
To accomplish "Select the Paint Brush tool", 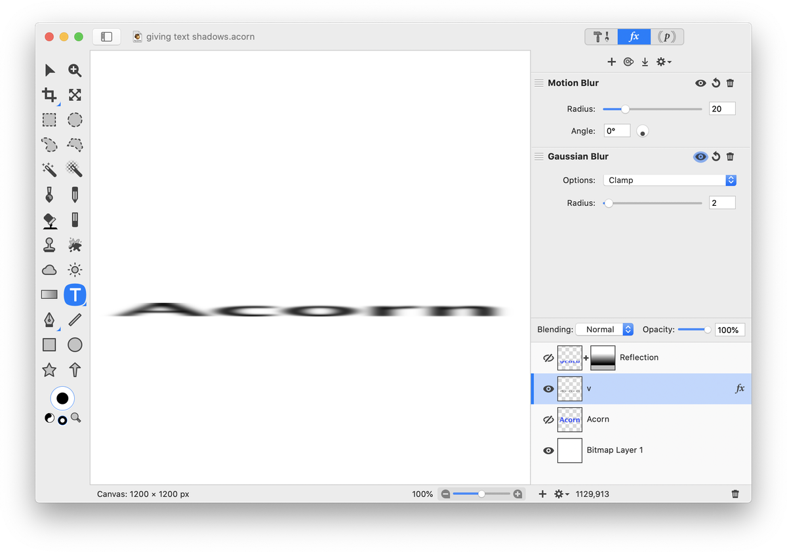I will (x=50, y=195).
